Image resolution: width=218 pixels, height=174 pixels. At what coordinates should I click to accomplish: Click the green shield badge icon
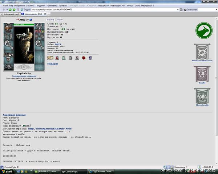[64, 58]
